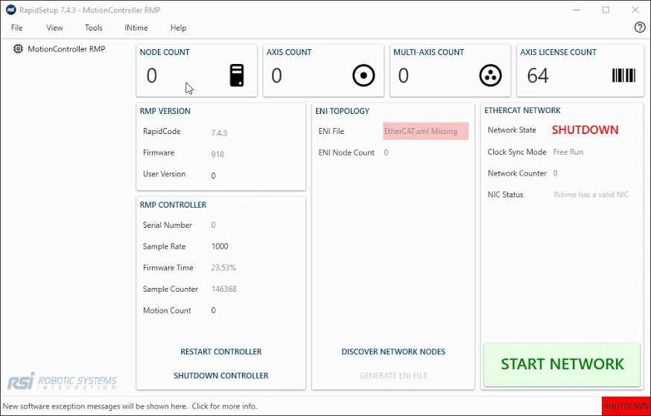The height and width of the screenshot is (416, 651).
Task: Click the RapidCode version 7.4.3 value
Action: click(x=219, y=133)
